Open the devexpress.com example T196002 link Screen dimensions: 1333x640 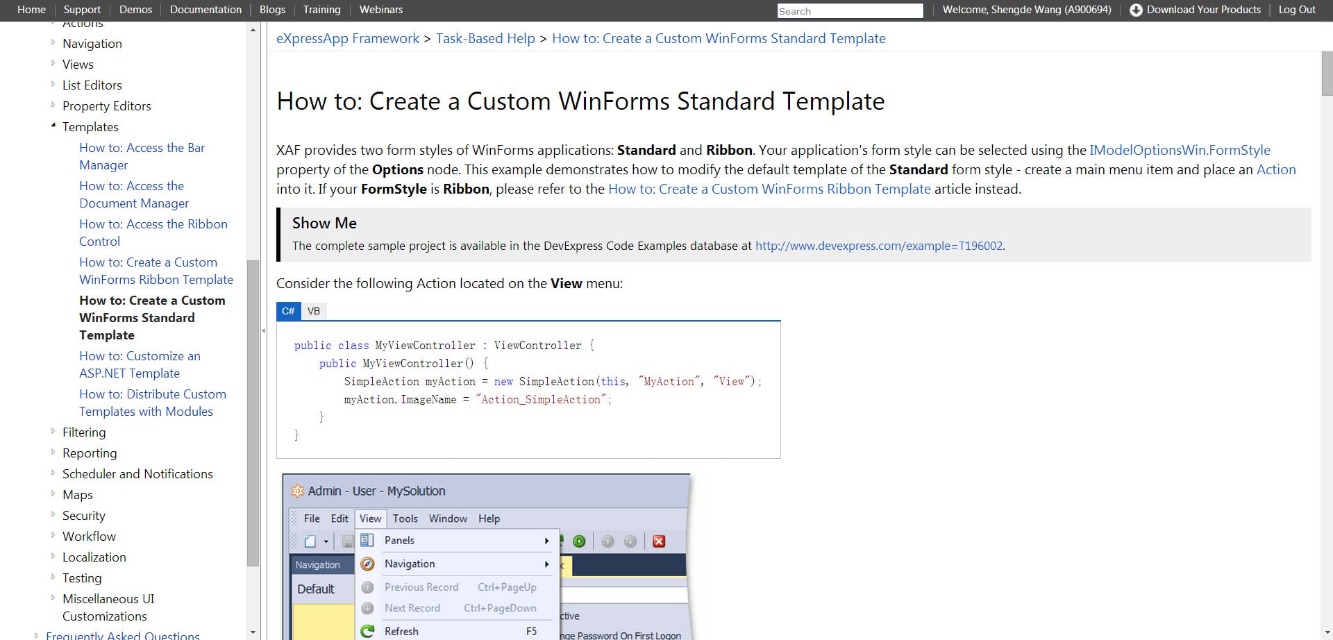pos(878,246)
